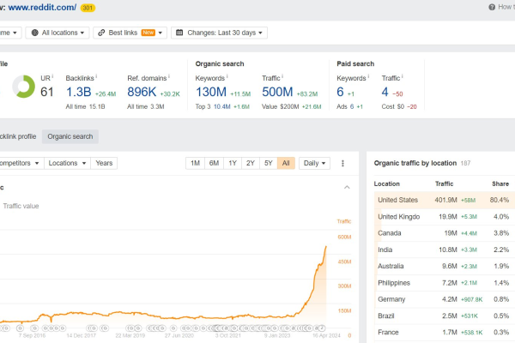The width and height of the screenshot is (515, 343).
Task: Open the All locations dropdown
Action: click(58, 33)
